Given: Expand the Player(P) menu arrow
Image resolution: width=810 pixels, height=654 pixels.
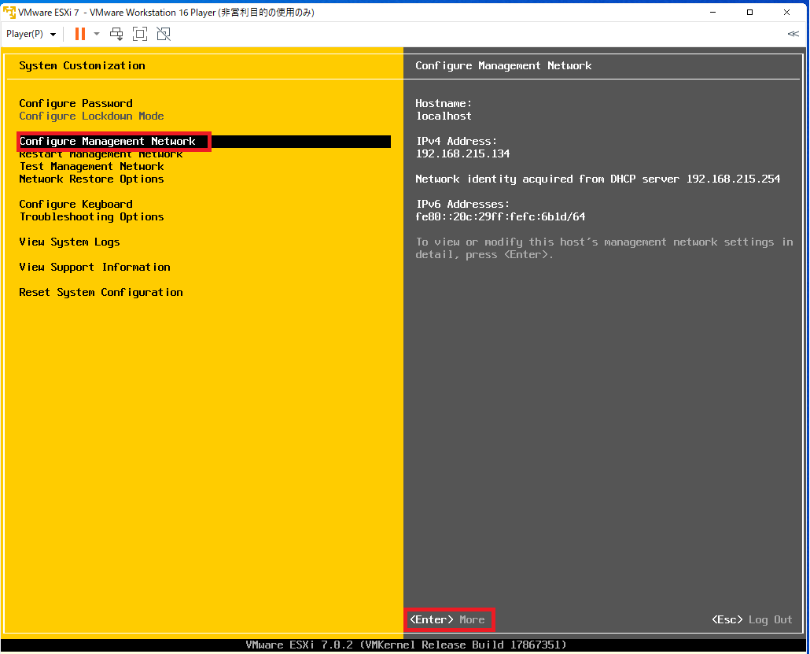Looking at the screenshot, I should [x=52, y=34].
